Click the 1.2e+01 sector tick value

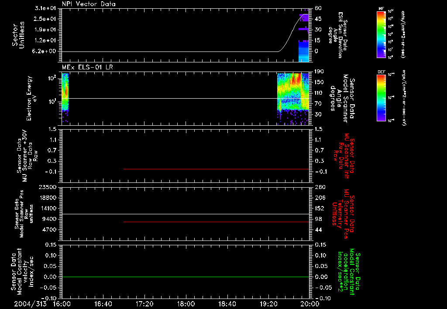click(x=45, y=41)
